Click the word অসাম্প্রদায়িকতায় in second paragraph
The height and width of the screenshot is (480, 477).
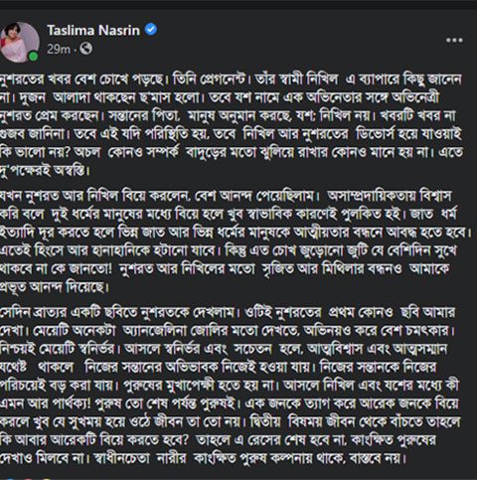(x=371, y=196)
